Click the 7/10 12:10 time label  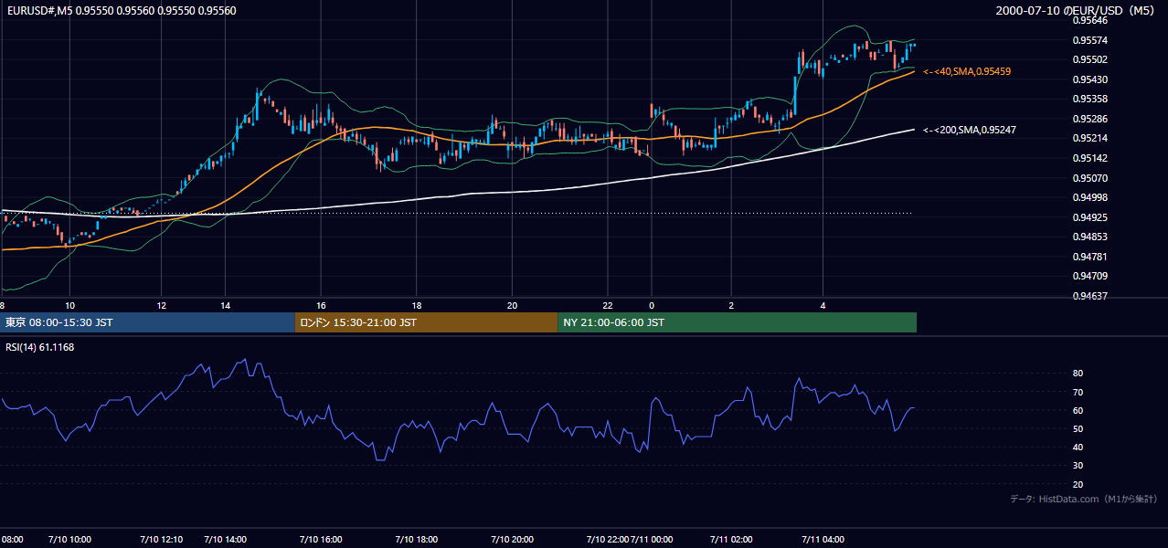coord(161,539)
